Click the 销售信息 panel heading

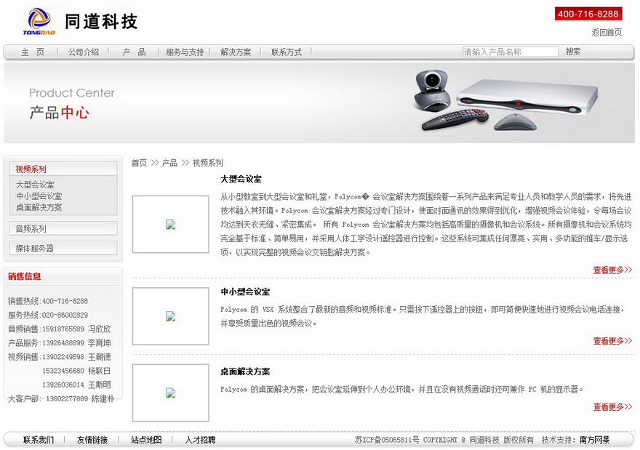[x=25, y=276]
